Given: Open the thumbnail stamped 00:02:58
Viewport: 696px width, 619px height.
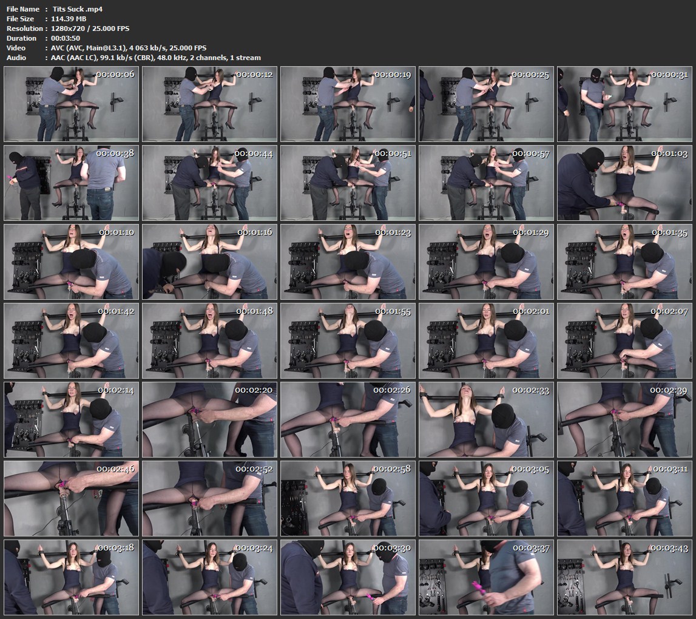Looking at the screenshot, I should 348,498.
